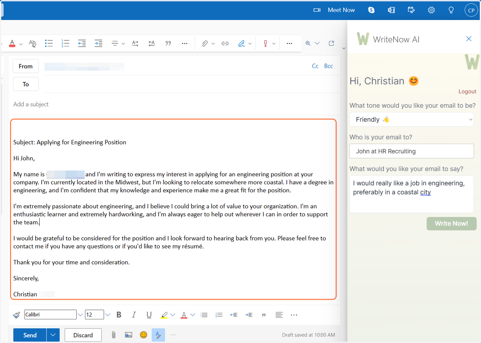Open font size 12 dropdown
Screen dimensions: 481x343
[107, 315]
